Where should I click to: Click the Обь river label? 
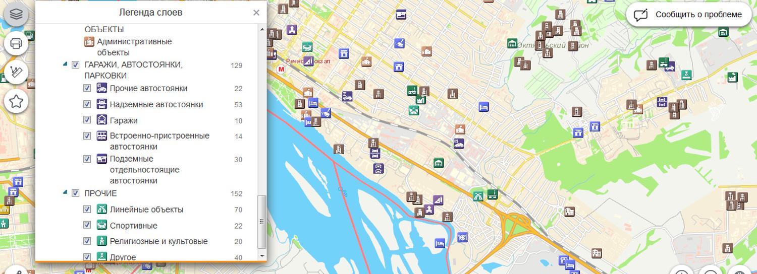tap(343, 190)
